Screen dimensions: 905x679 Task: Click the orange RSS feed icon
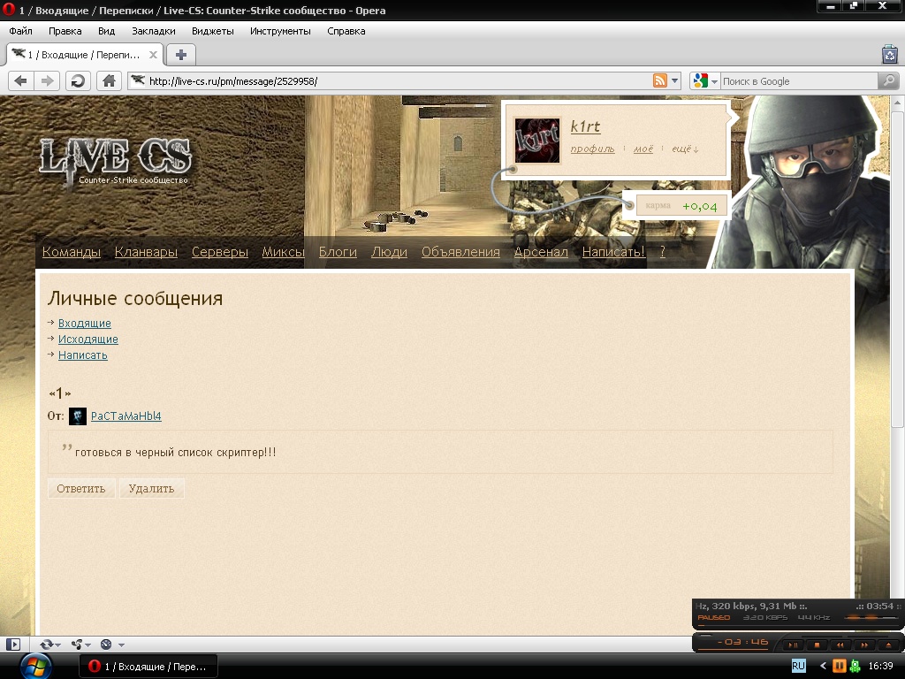pos(659,80)
